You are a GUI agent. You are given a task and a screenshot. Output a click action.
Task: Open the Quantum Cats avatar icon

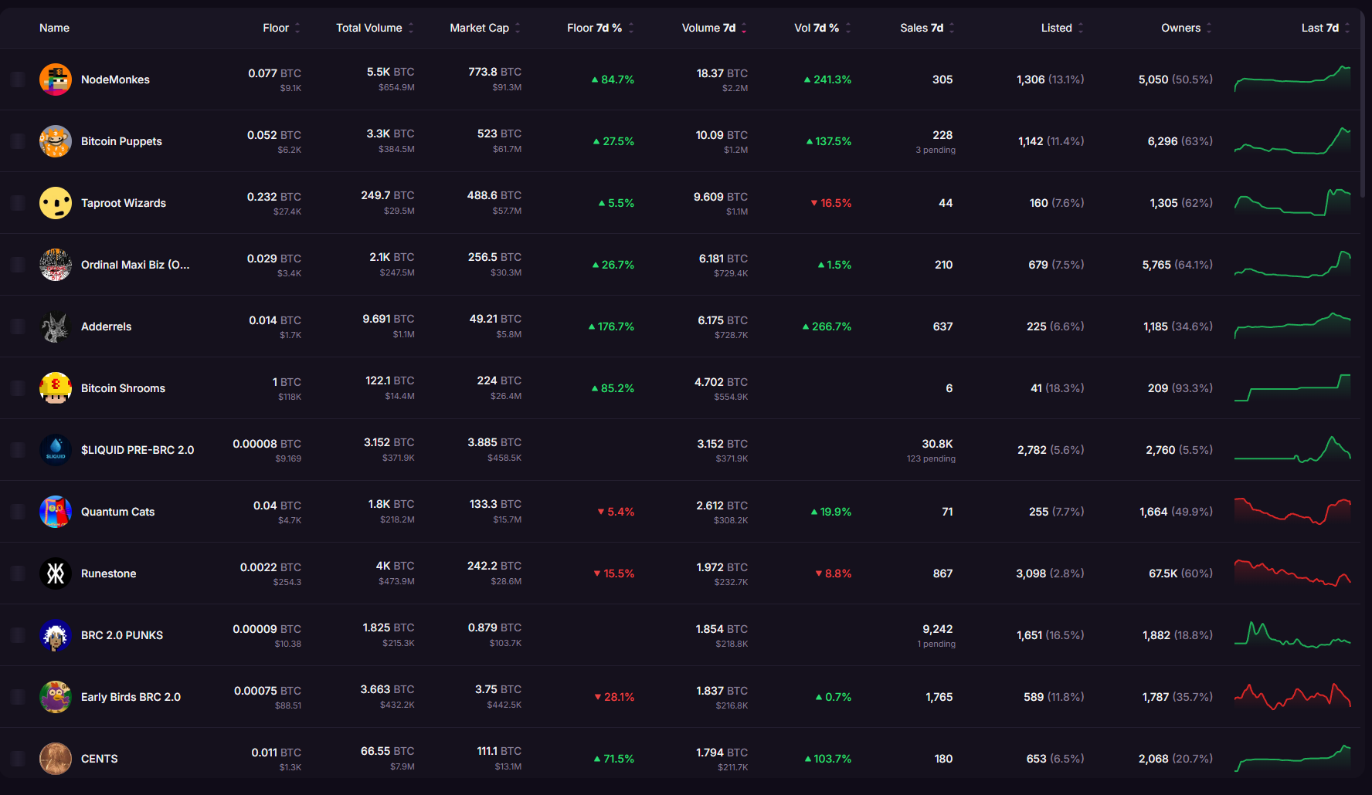click(x=56, y=512)
